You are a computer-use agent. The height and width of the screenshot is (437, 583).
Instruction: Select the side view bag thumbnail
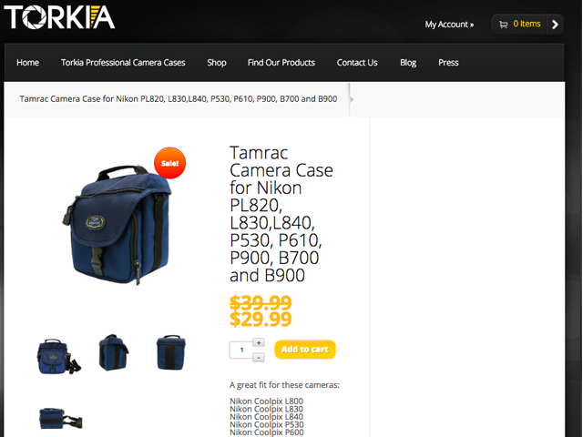pyautogui.click(x=113, y=352)
